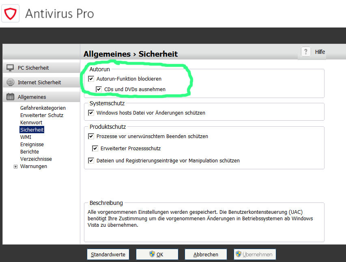Click the Standardwerte button
346x262 pixels.
[x=108, y=254]
